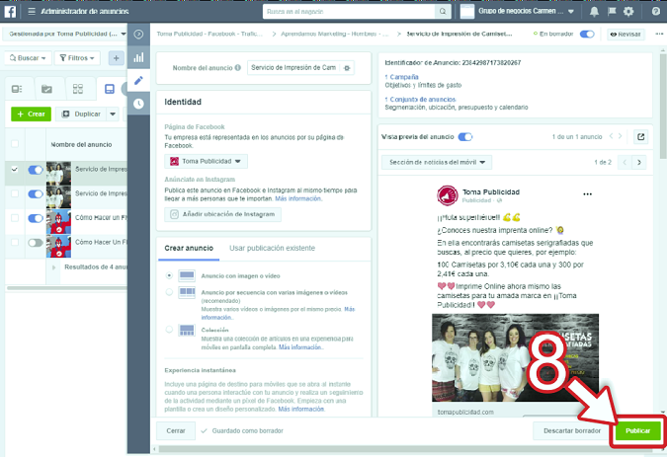Toggle the second Servicio de Impres ad switch
Viewport: 668px width, 457px height.
coord(36,194)
